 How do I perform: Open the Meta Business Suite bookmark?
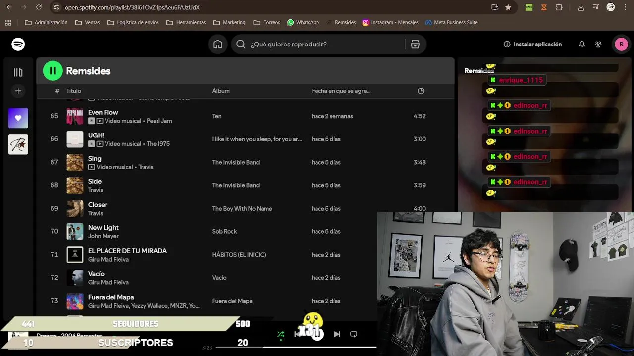(451, 22)
